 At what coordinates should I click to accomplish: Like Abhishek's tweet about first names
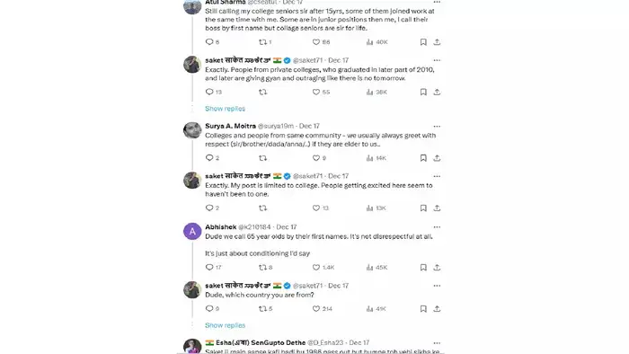(316, 268)
